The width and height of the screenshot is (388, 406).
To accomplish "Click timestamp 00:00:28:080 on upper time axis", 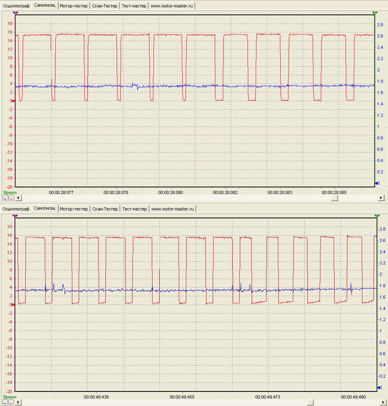I will (171, 192).
